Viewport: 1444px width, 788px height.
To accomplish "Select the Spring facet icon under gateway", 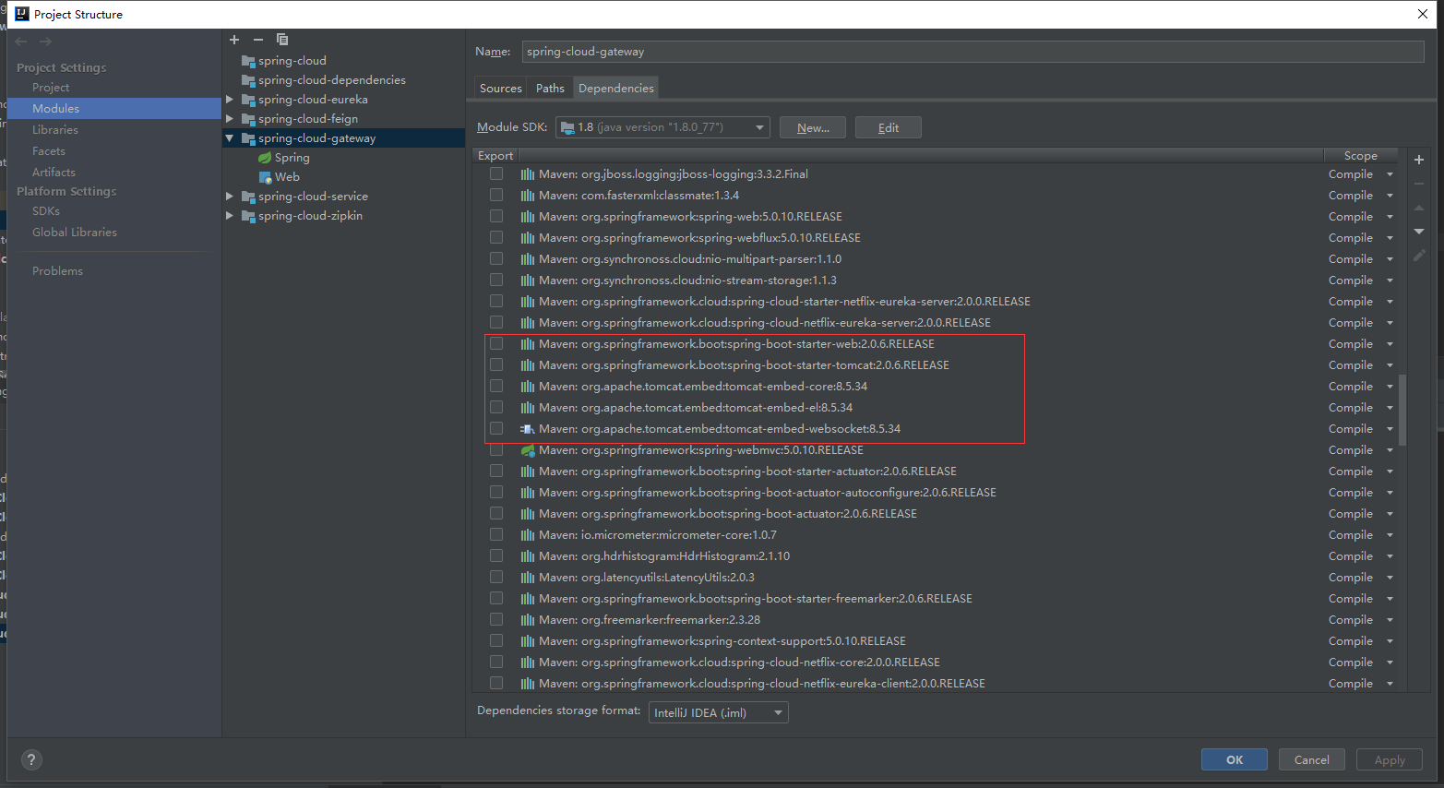I will point(265,158).
